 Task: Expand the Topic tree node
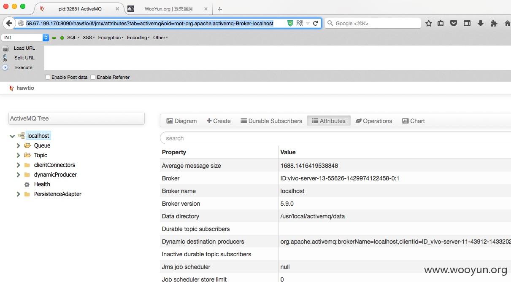coord(18,155)
